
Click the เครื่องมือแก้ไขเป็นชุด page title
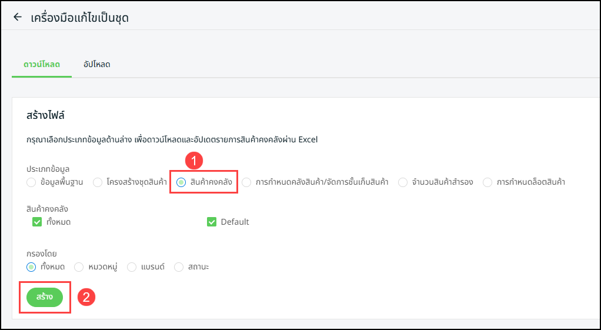[79, 18]
